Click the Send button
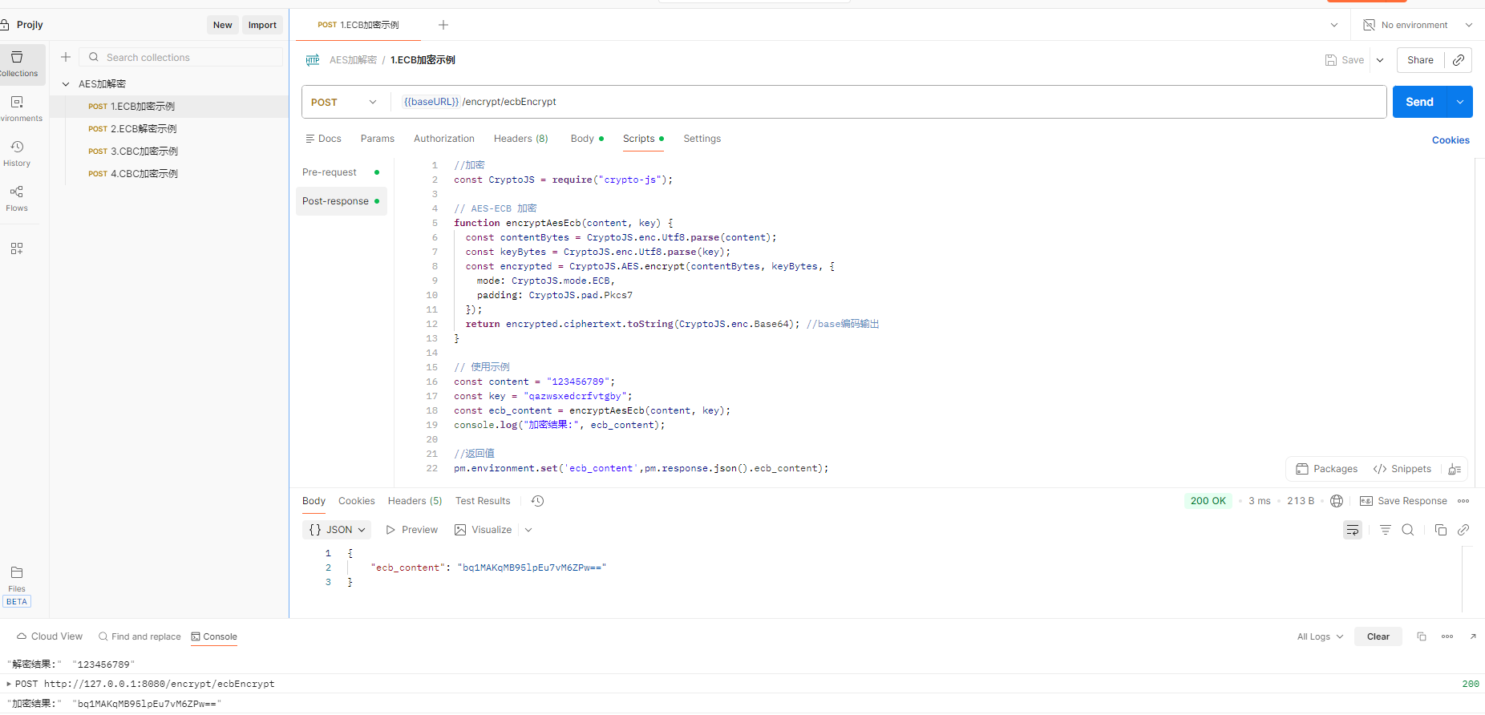Viewport: 1485px width, 715px height. [x=1419, y=102]
